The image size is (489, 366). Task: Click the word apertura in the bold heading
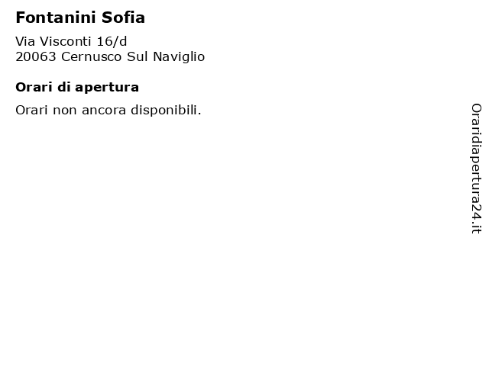[107, 88]
